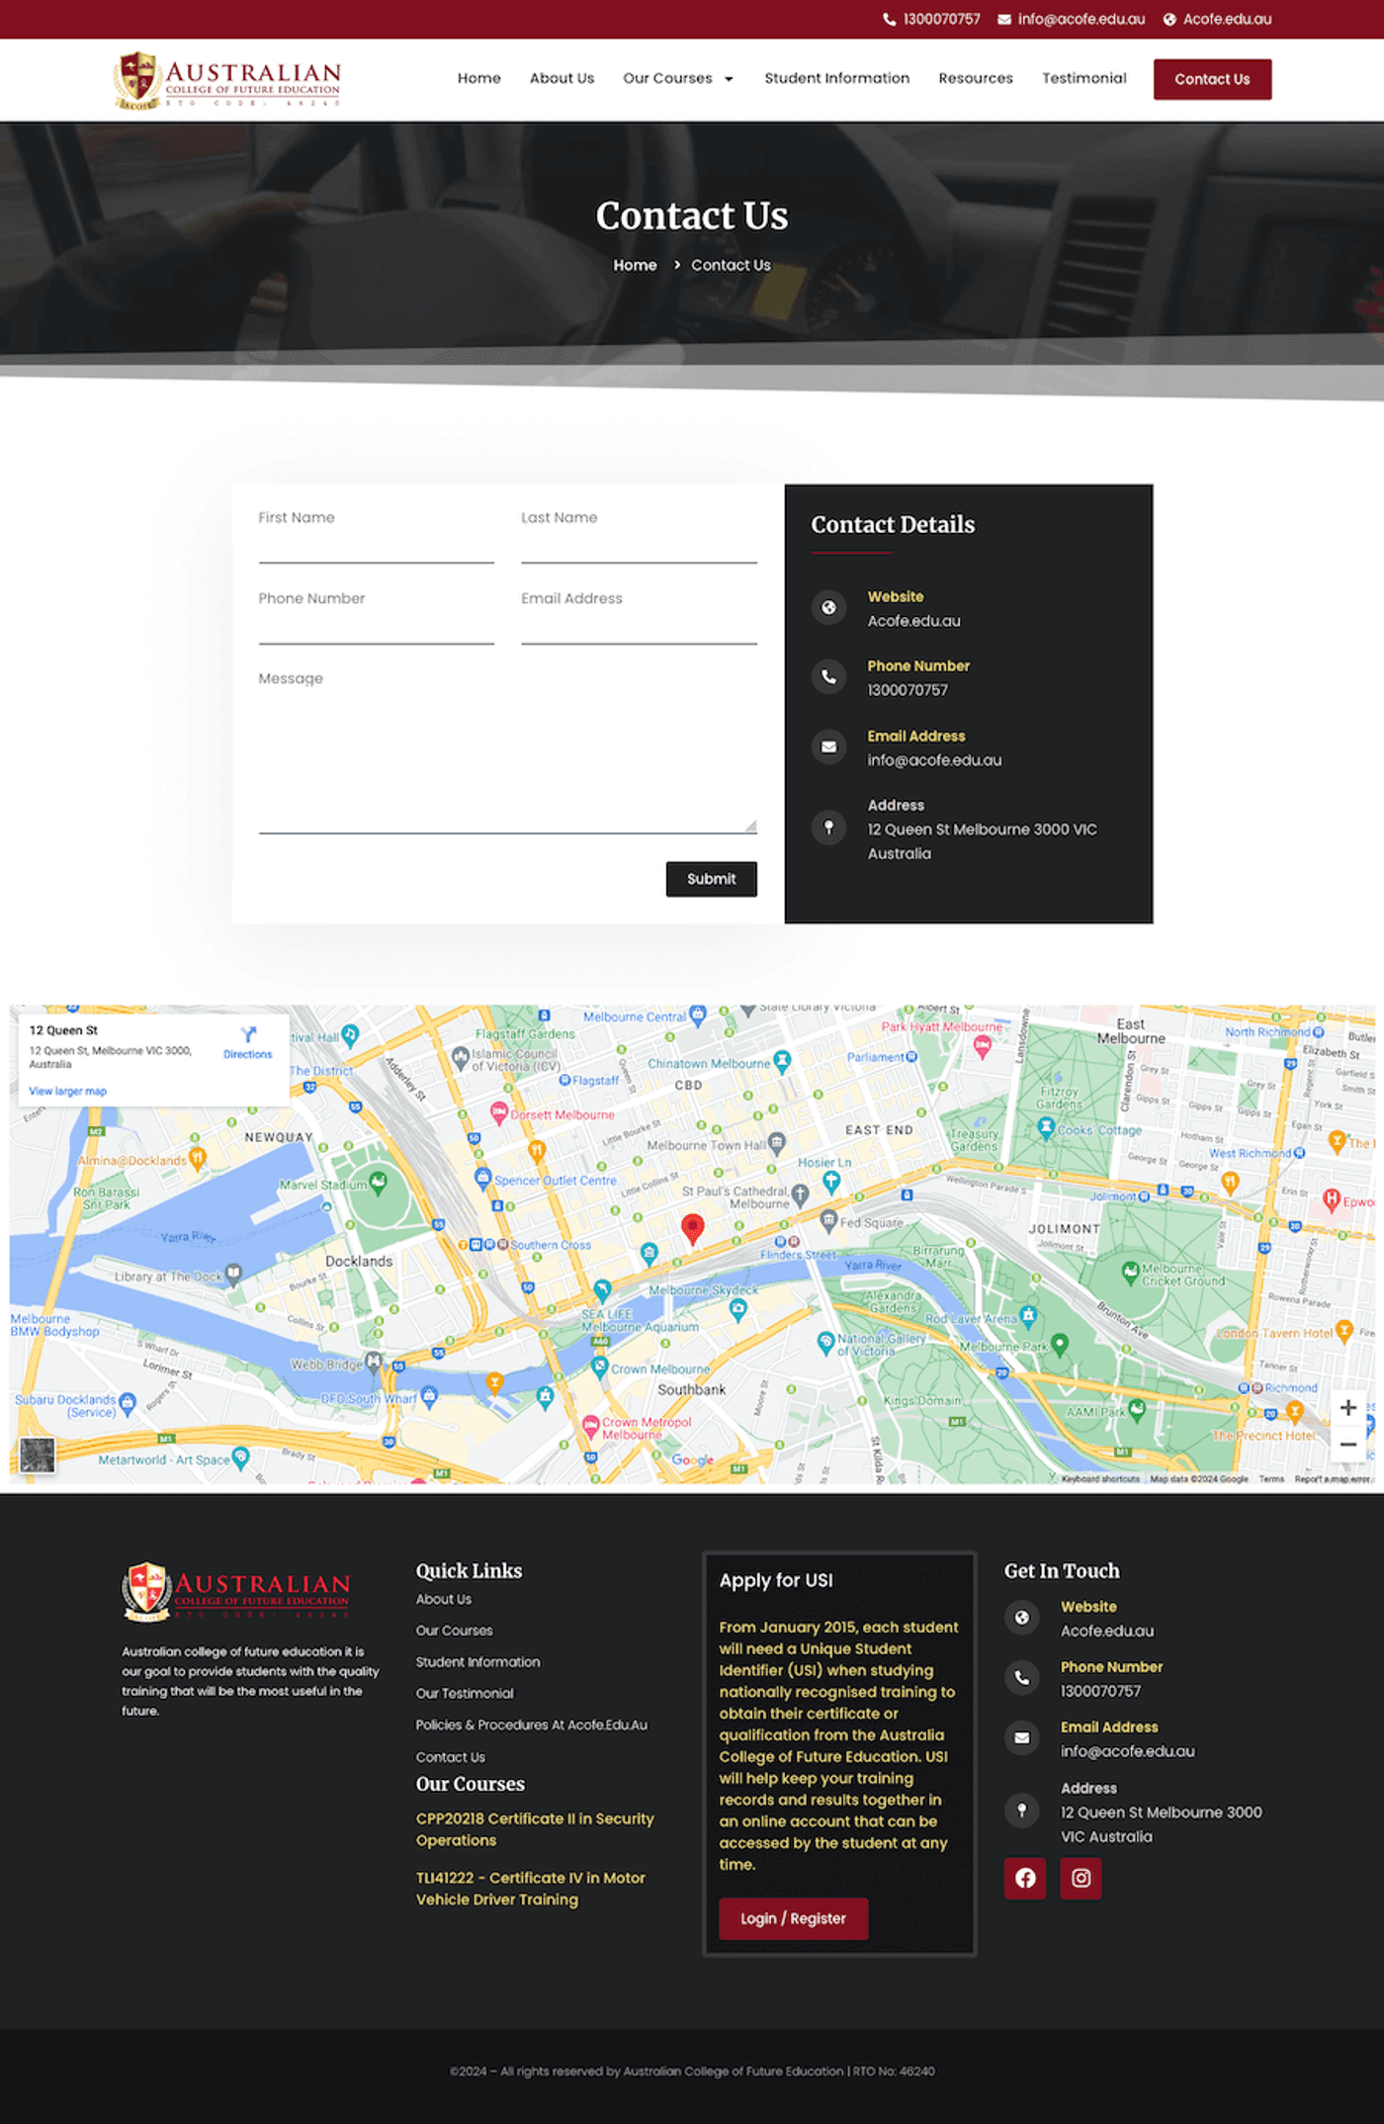Click the Home breadcrumb link
This screenshot has width=1384, height=2124.
(635, 265)
